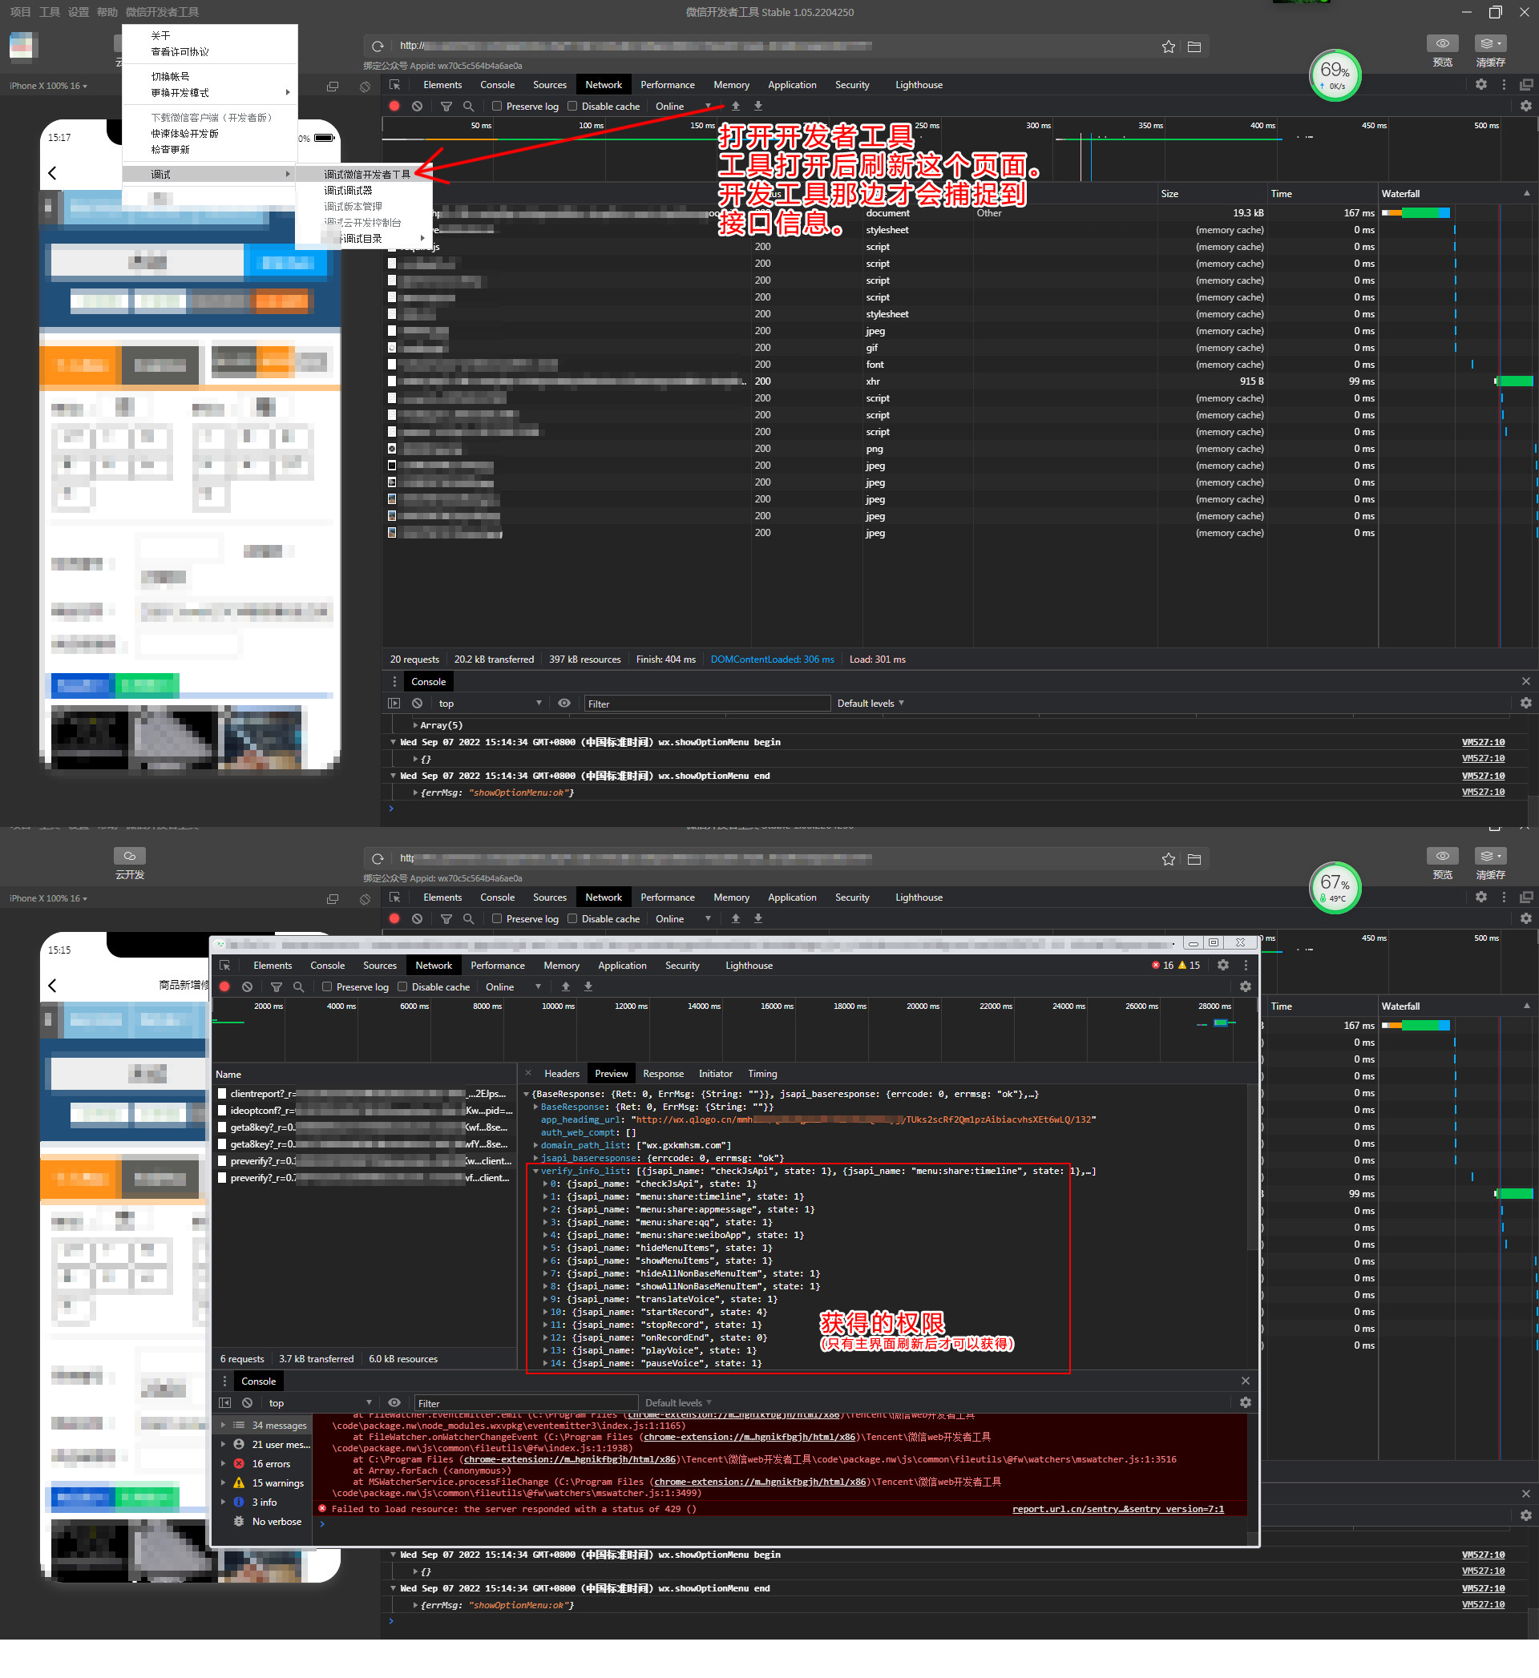Click the inspect element picker icon
The width and height of the screenshot is (1539, 1678).
pos(394,85)
